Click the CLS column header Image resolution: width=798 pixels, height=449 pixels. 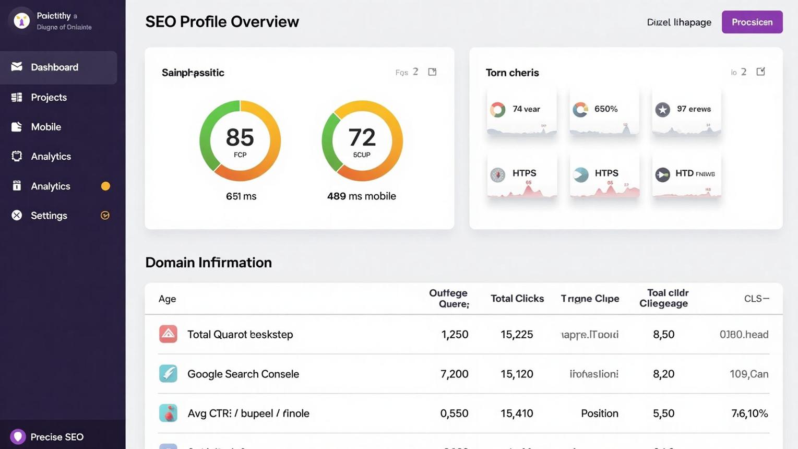[757, 299]
